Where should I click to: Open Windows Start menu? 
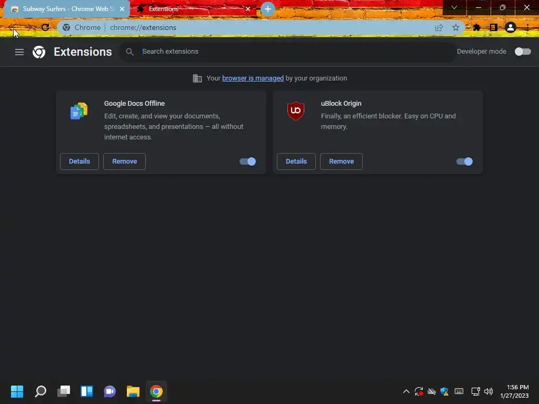[x=17, y=391]
